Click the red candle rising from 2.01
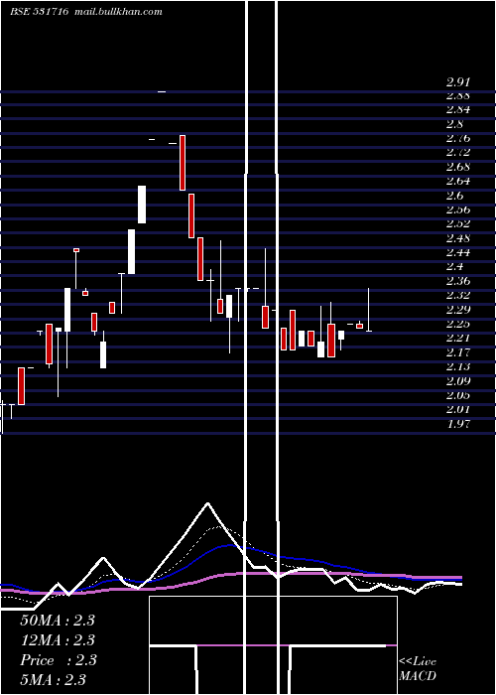 click(21, 386)
